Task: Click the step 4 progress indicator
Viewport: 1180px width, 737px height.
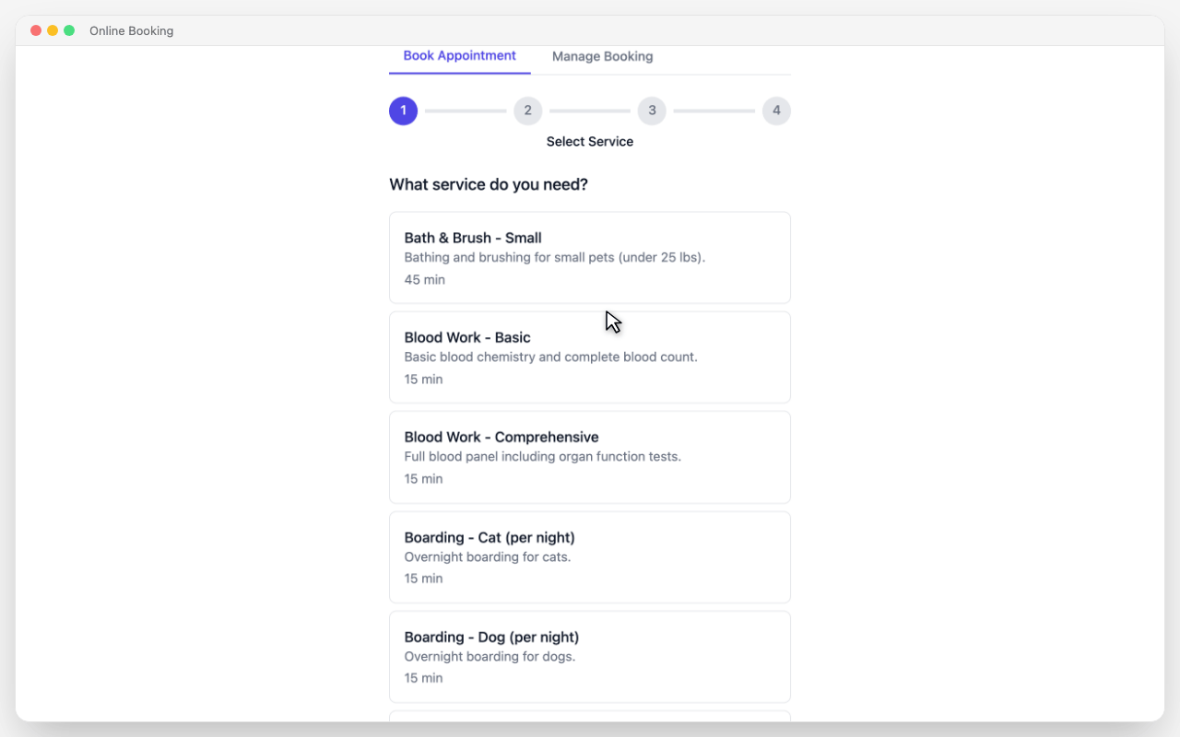Action: (x=776, y=111)
